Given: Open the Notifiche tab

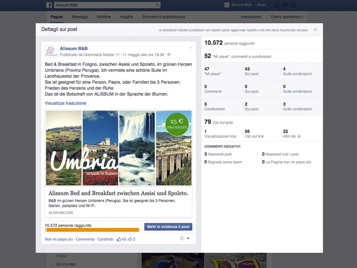Looking at the screenshot, I should [x=104, y=17].
